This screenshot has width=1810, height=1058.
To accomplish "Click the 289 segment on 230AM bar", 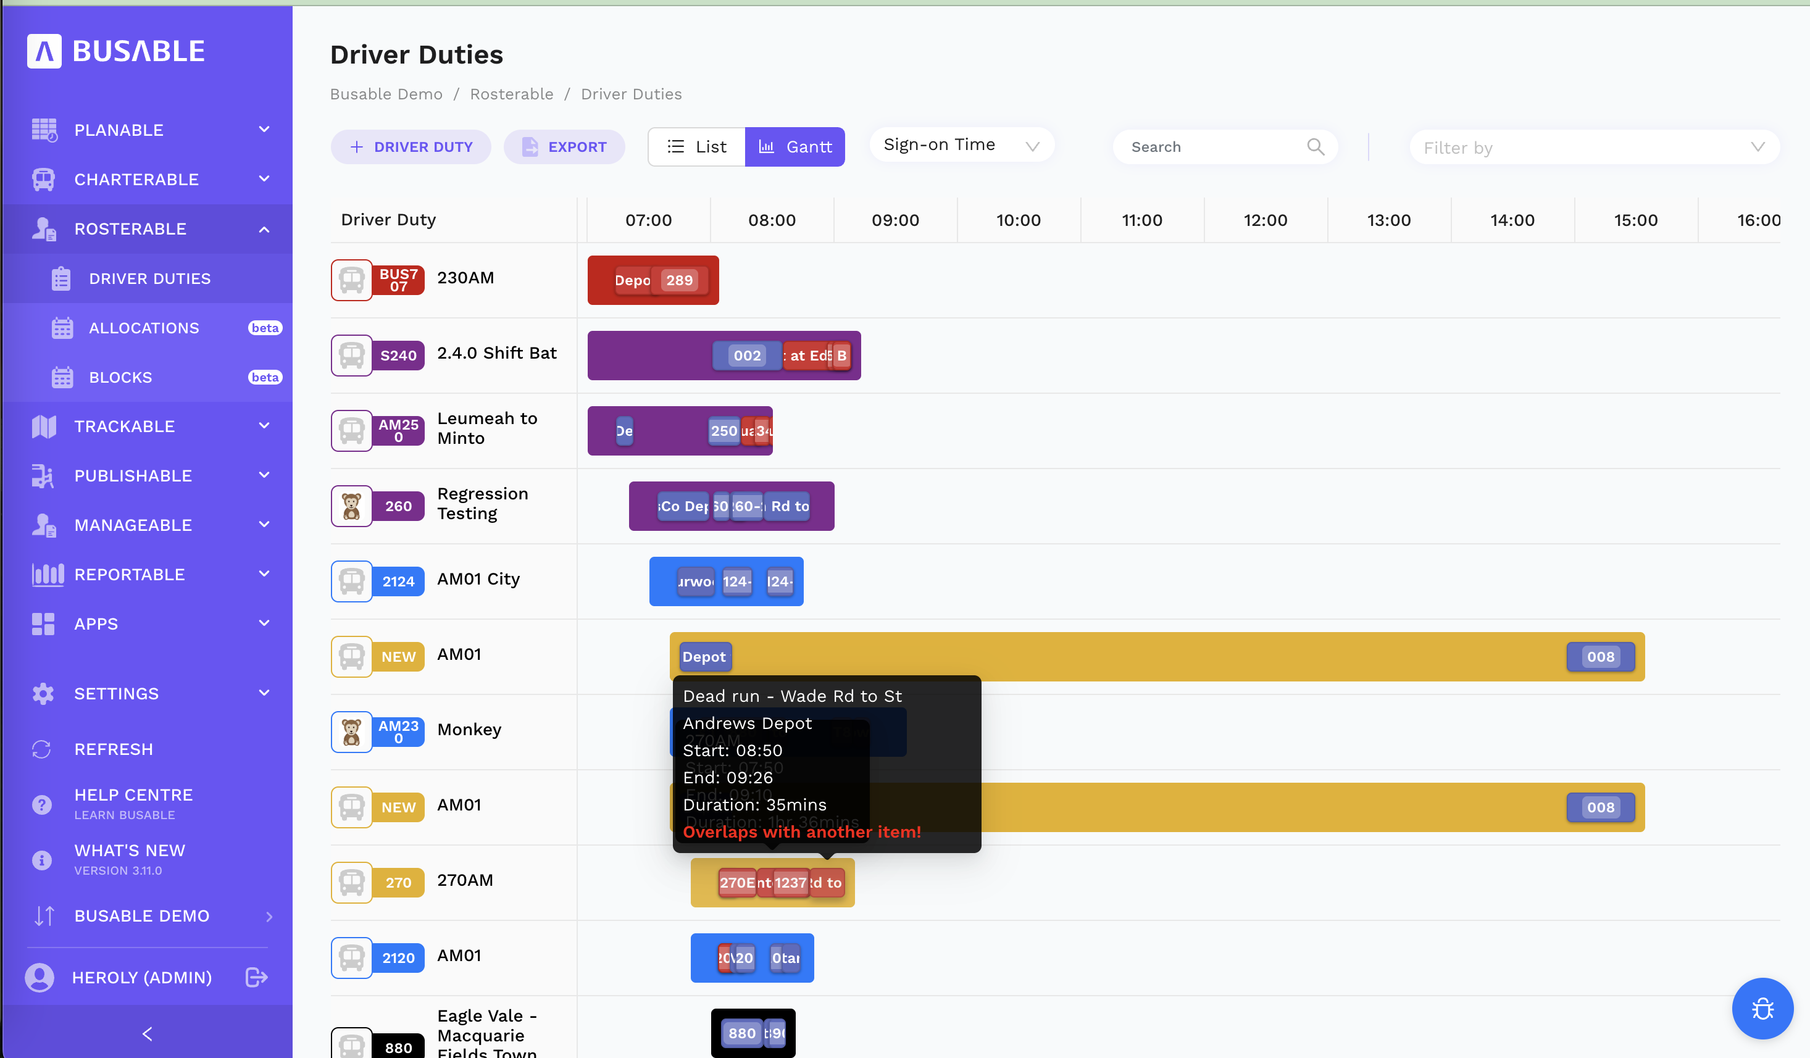I will tap(680, 280).
